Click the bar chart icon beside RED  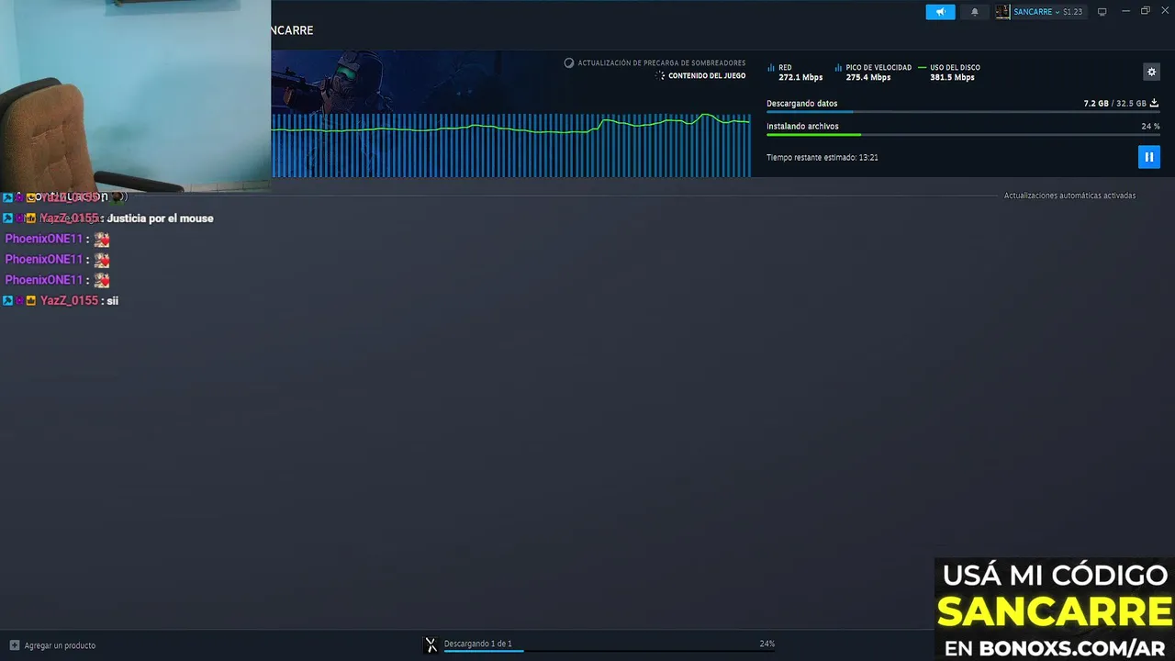tap(771, 68)
